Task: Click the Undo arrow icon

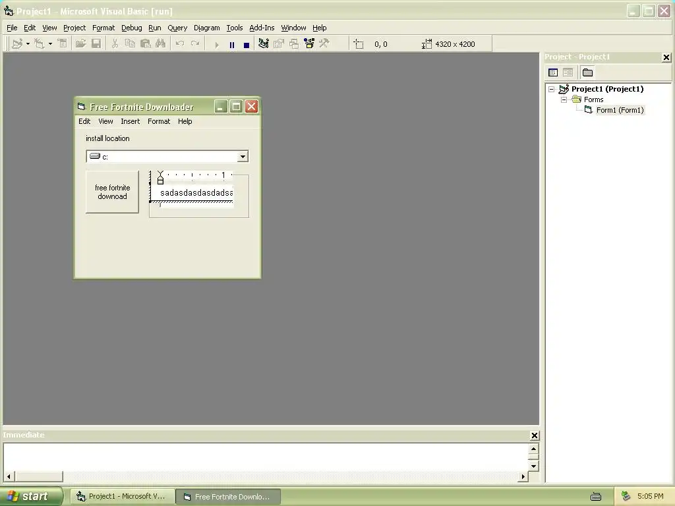Action: 180,44
